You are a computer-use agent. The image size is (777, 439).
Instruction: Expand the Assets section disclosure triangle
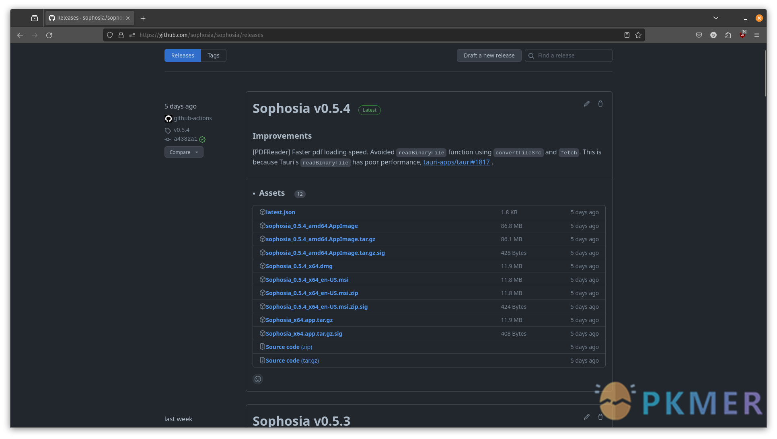pos(254,194)
